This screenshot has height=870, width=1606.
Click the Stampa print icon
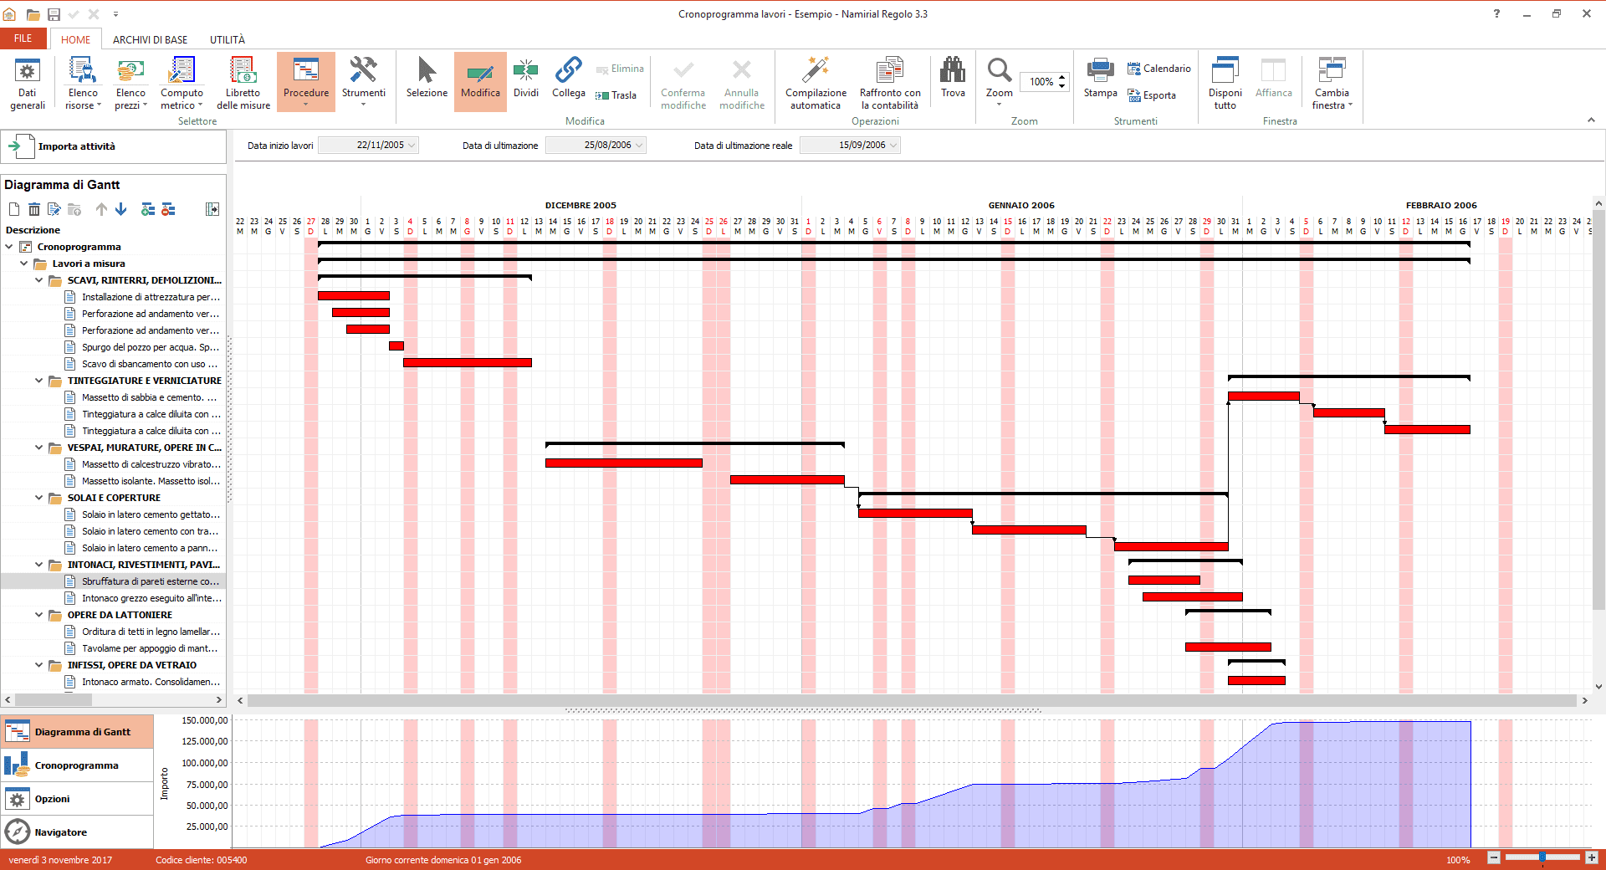(x=1100, y=79)
